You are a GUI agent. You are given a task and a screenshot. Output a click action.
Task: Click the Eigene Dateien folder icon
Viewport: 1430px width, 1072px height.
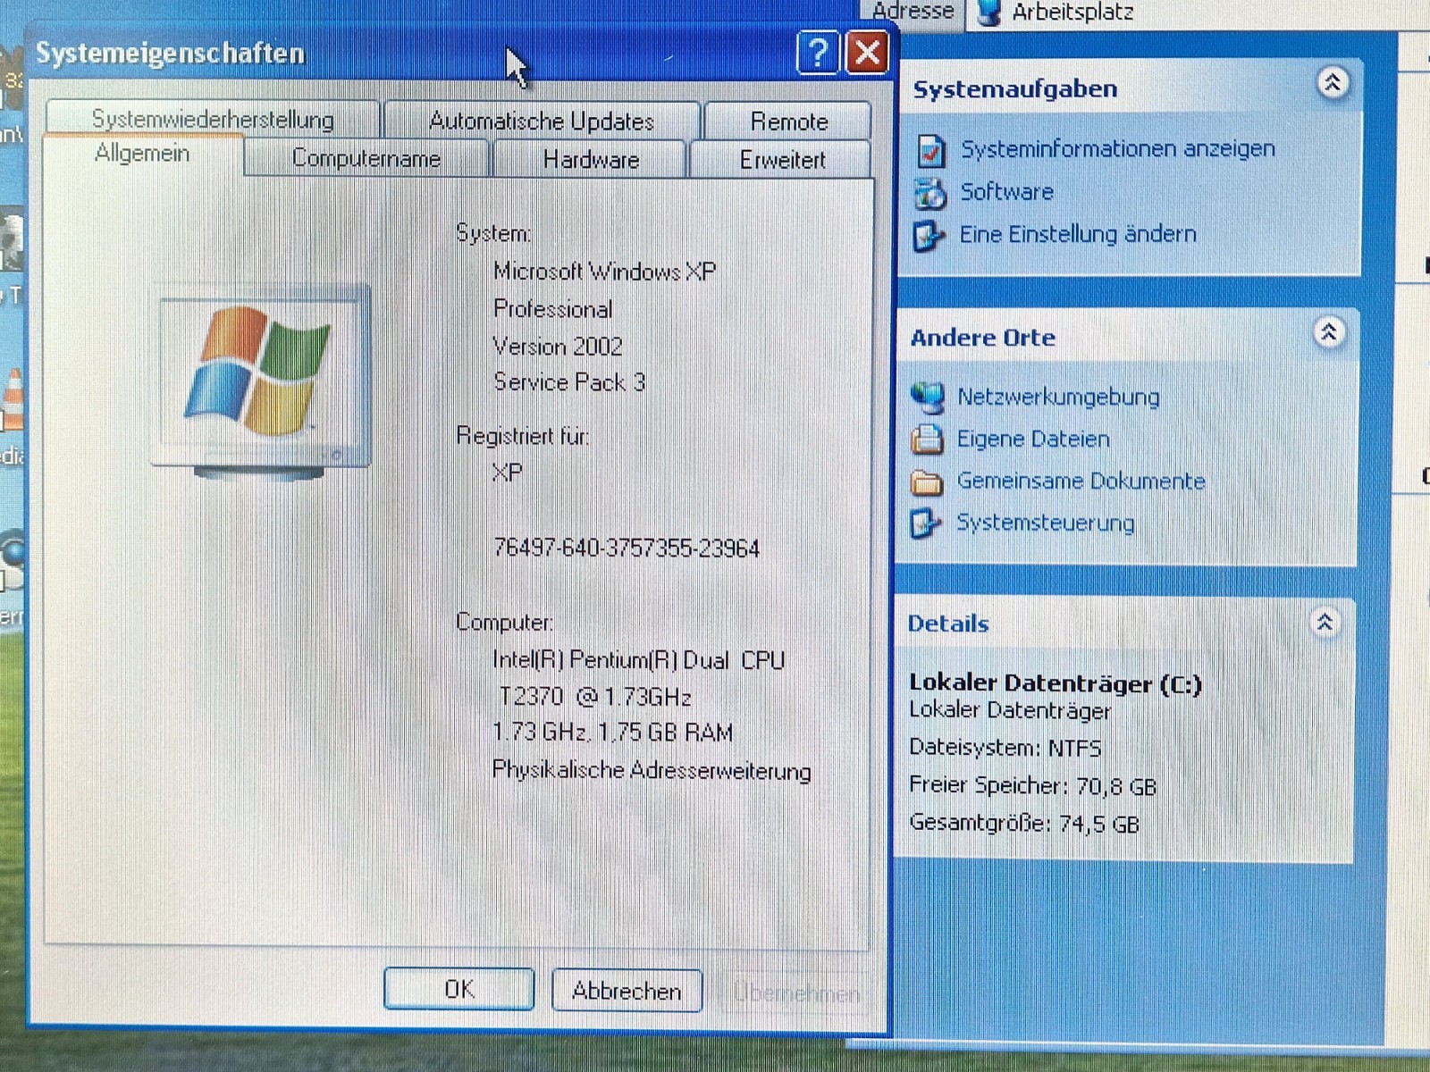click(927, 440)
